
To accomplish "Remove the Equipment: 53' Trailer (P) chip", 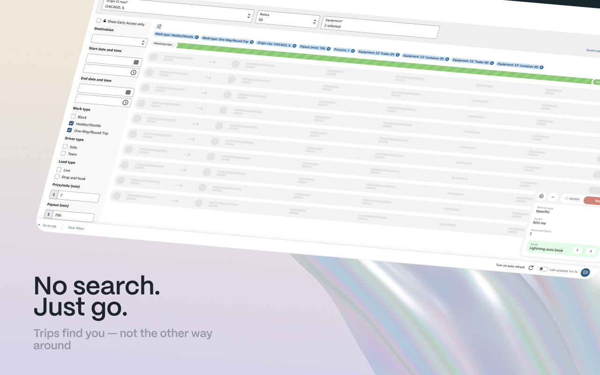I will pos(397,55).
